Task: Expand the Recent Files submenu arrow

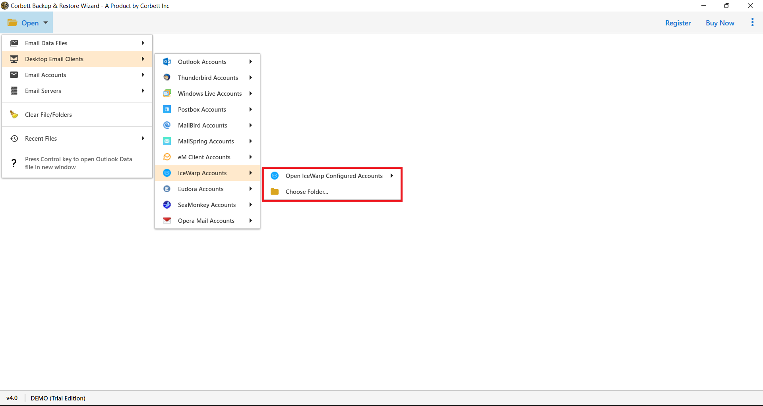Action: point(143,138)
